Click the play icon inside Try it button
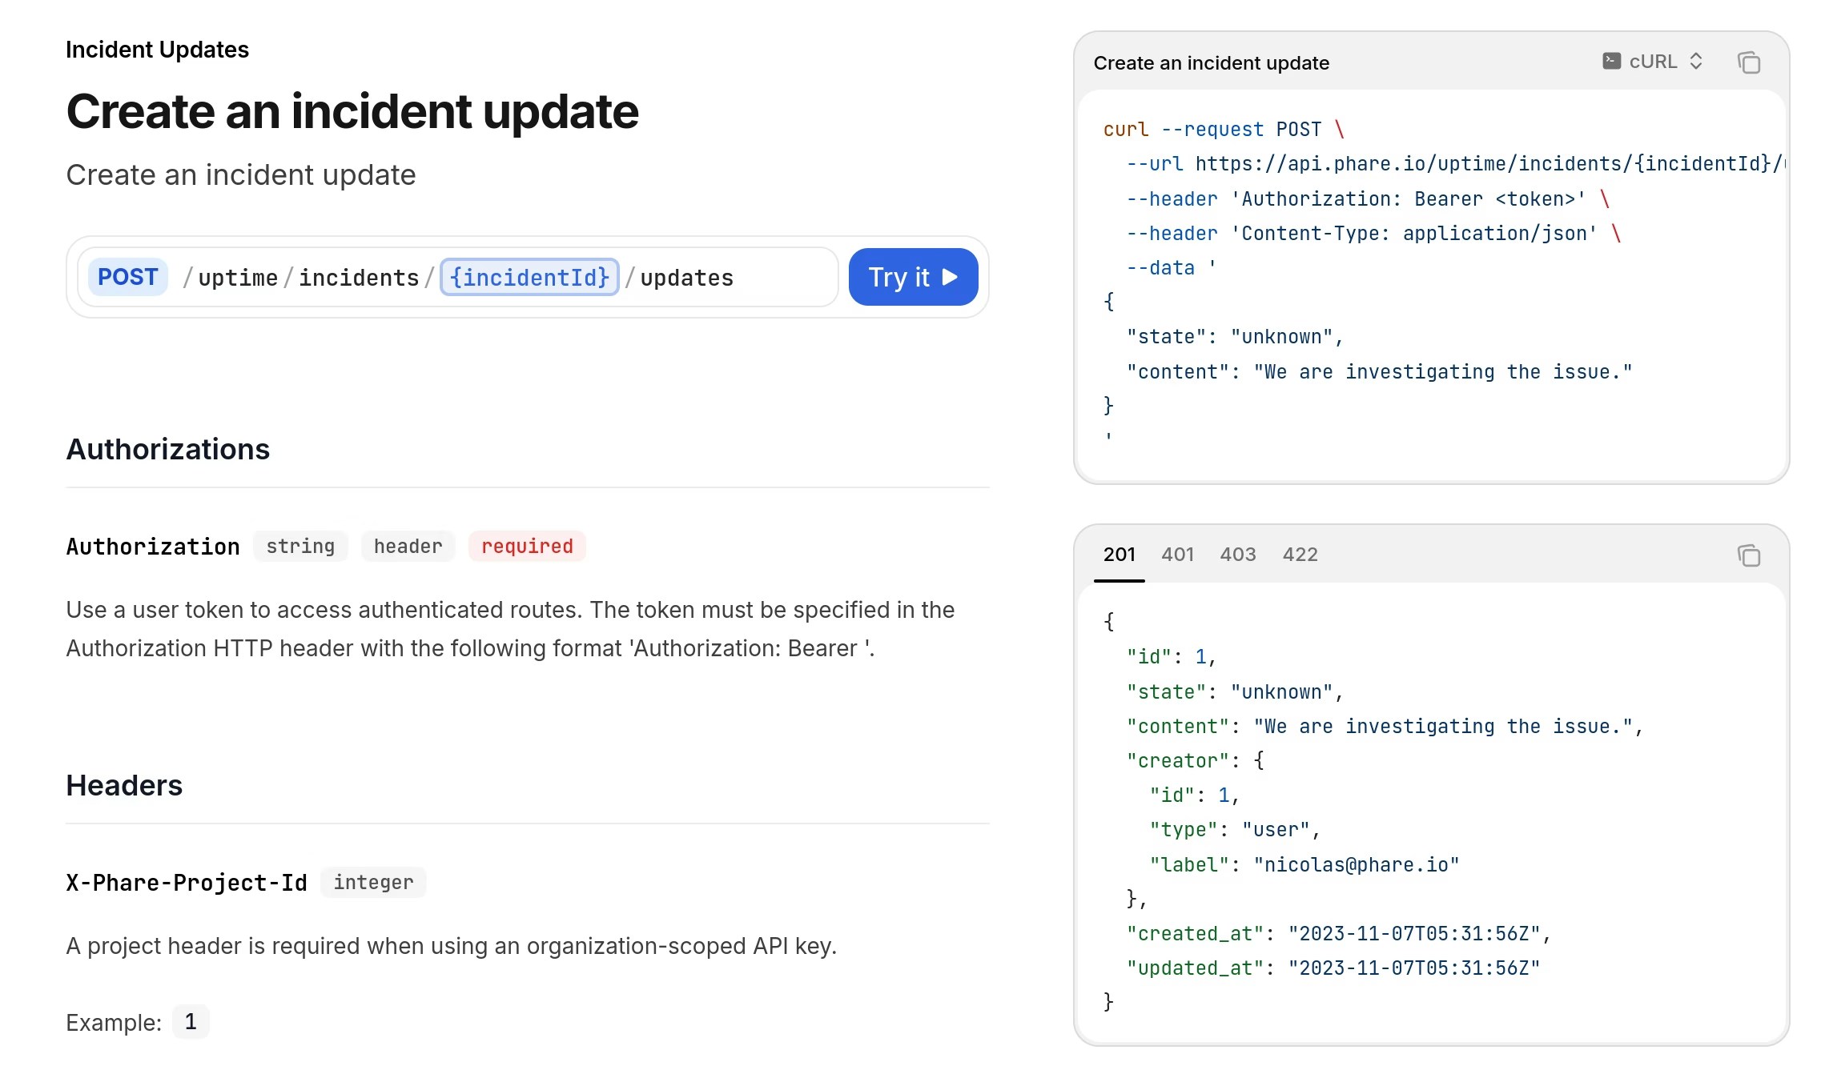This screenshot has width=1821, height=1066. pyautogui.click(x=950, y=277)
